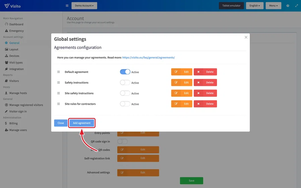Screen dimensions: 301x188
Task: Click the Emergency warning triangle icon
Action: (x=6, y=31)
